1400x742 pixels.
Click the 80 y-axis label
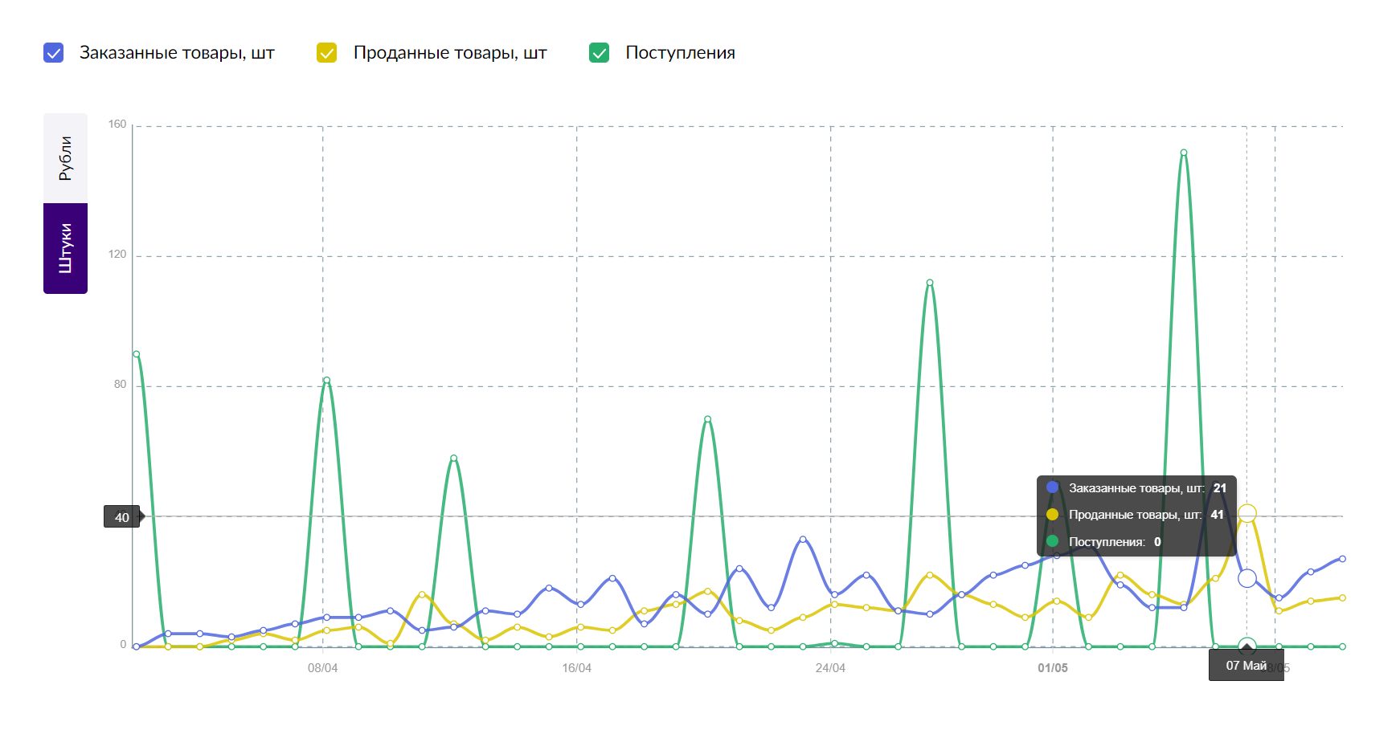(120, 385)
